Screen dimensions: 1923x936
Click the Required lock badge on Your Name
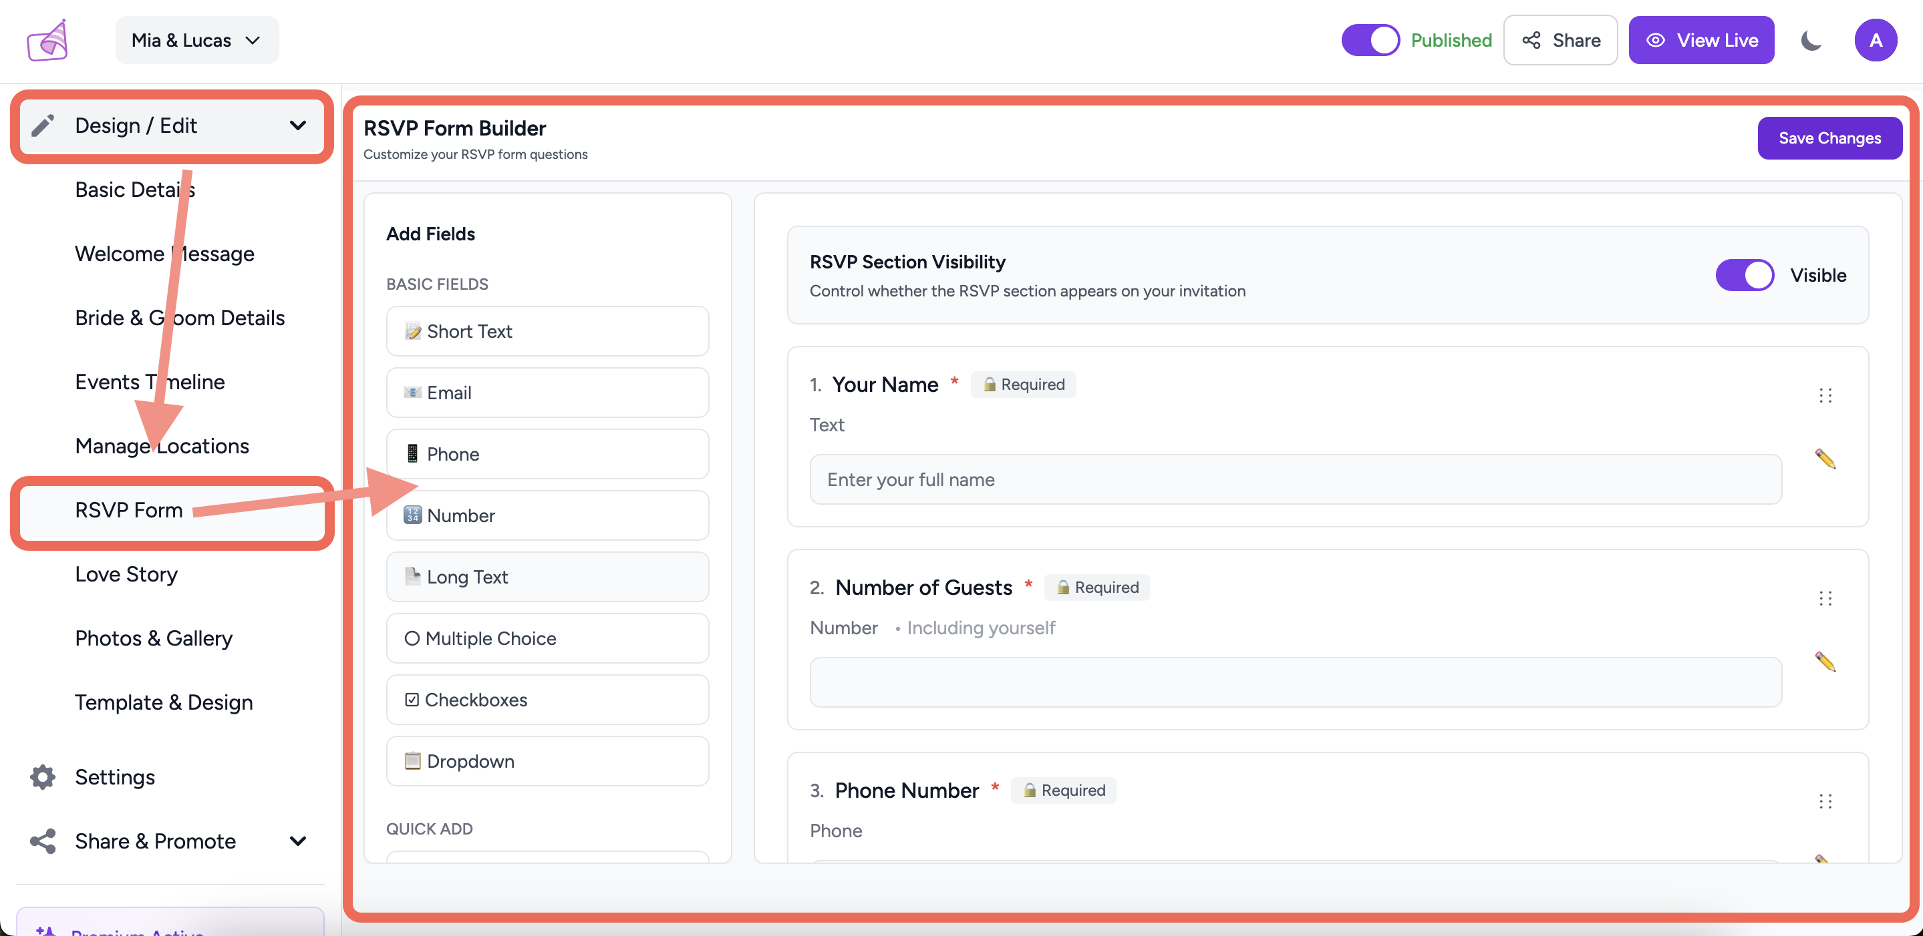coord(1023,385)
